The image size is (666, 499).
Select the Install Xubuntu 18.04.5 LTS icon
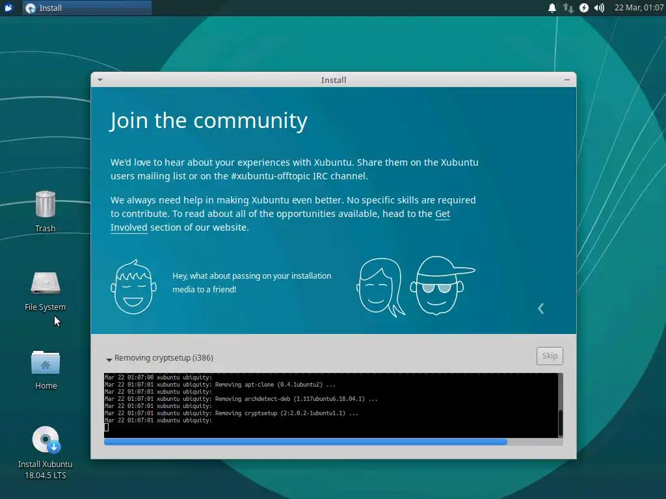[45, 452]
